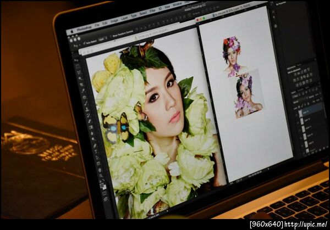Select the Clone Stamp tool

[x=87, y=109]
